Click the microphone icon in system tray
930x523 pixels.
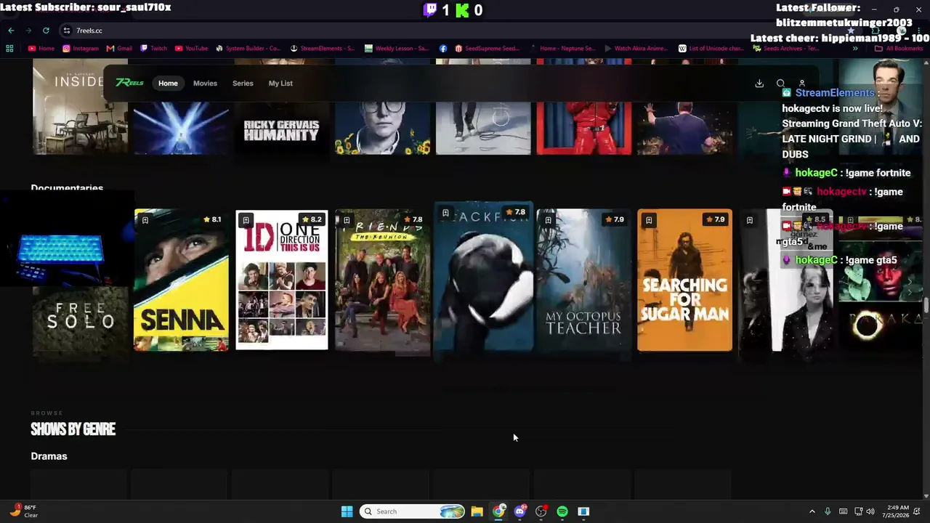click(828, 511)
